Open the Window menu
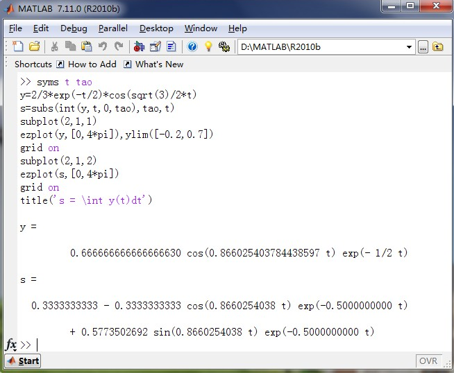Screen dimensions: 454x373 pyautogui.click(x=201, y=28)
